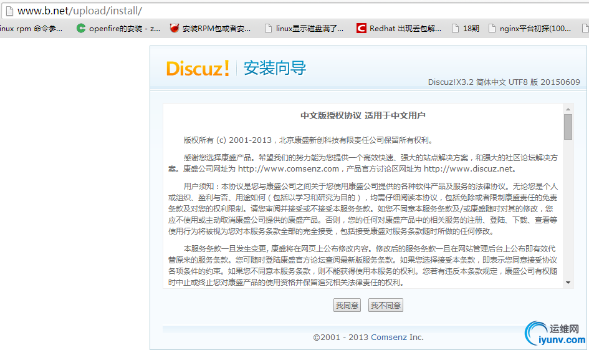Click the green openfire bookmark favicon

81,28
